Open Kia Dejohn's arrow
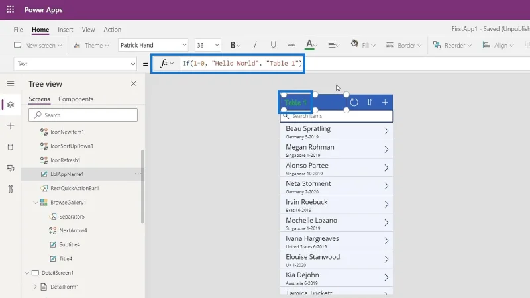This screenshot has height=298, width=530. 386,277
